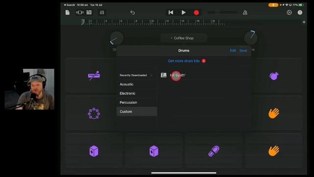Tap Save in the Drums popup
Screen dimensions: 314x177
click(x=243, y=51)
